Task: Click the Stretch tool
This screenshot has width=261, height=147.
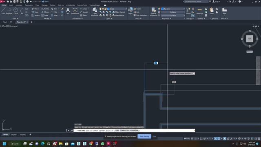Action: click(35, 16)
